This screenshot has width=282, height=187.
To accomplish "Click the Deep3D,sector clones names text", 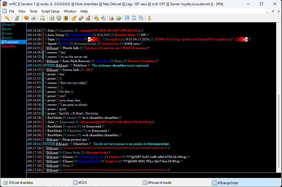I will pyautogui.click(x=89, y=161).
